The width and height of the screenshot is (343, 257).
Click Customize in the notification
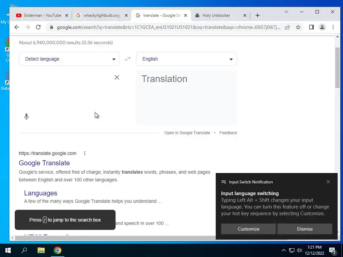pos(249,229)
